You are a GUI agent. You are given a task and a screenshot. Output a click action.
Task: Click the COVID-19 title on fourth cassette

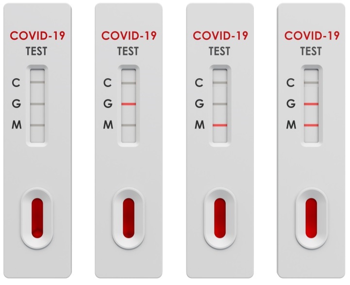point(312,36)
